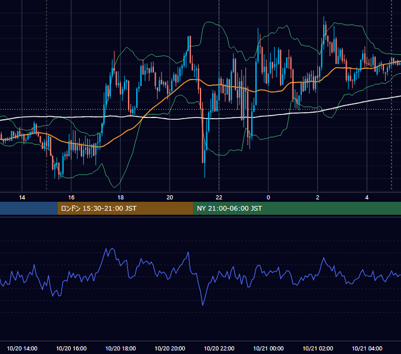The image size is (401, 354).
Task: Click the 10/20 22:00 timestamp label
Action: (219, 348)
